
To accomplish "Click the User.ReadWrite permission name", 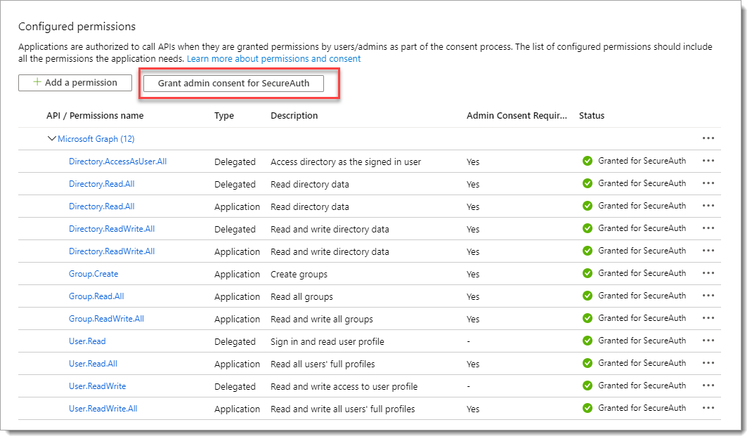I will pyautogui.click(x=97, y=386).
